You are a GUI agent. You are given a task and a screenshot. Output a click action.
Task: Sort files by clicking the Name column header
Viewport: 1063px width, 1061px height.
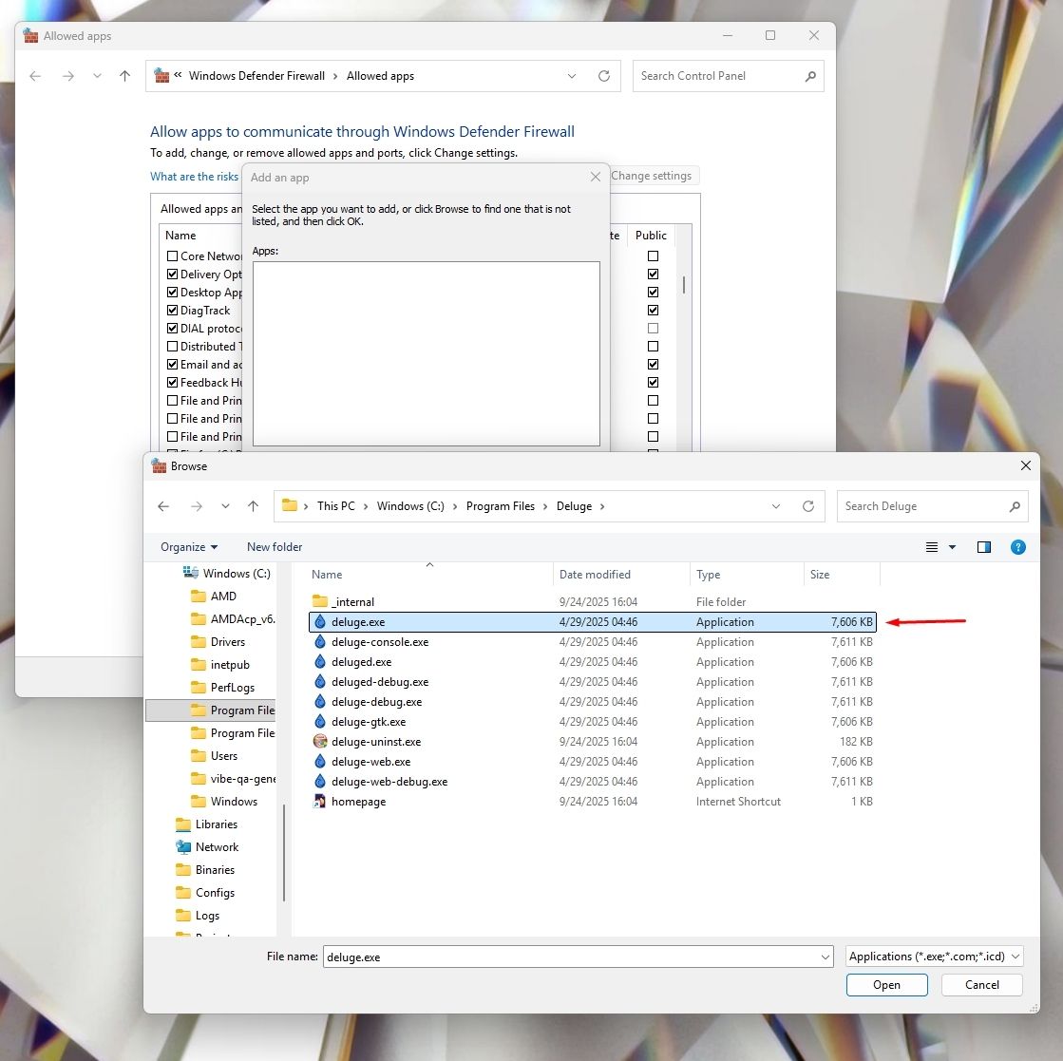click(327, 574)
